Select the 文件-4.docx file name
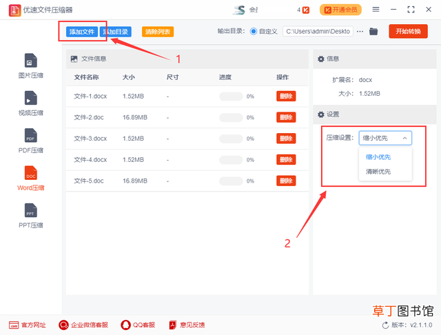The width and height of the screenshot is (441, 335). coord(90,160)
